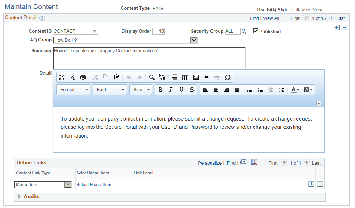The height and width of the screenshot is (208, 355).
Task: Click the Unlink icon
Action: (x=217, y=77)
